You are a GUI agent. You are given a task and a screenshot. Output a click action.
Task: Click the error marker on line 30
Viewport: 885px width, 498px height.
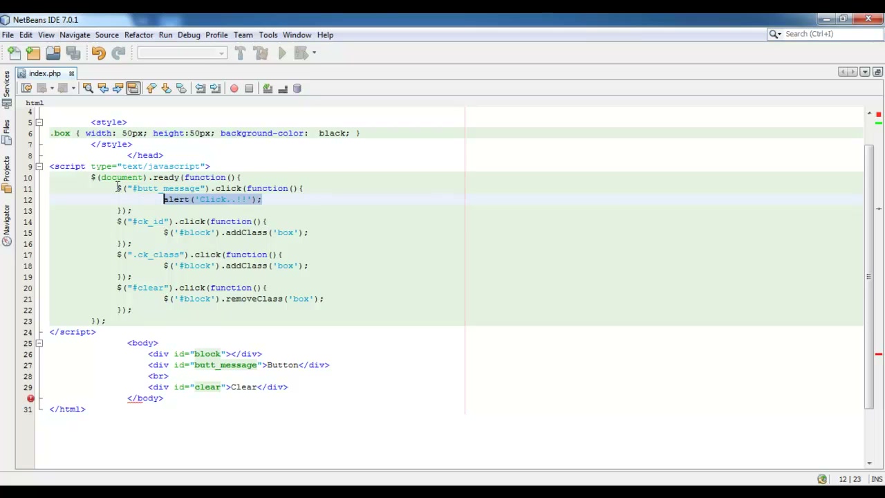pos(30,398)
